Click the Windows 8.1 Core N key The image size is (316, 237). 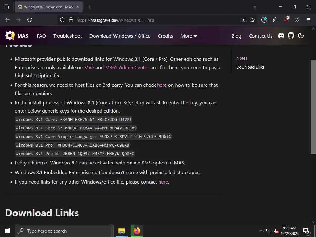point(76,128)
